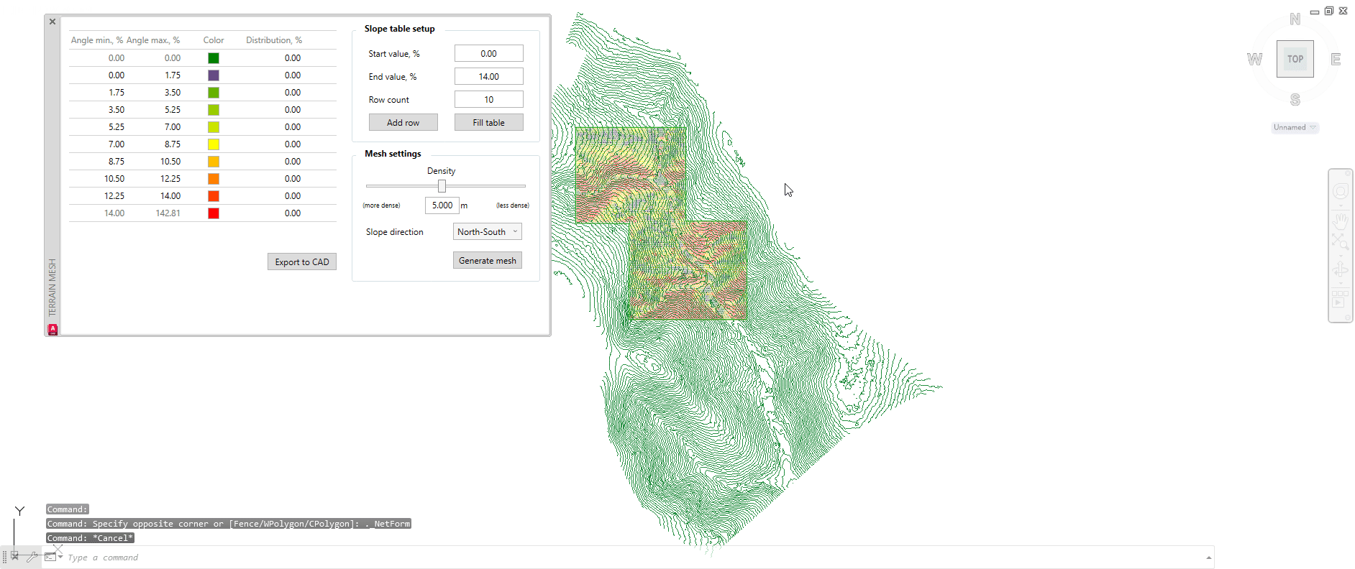The width and height of the screenshot is (1355, 569).
Task: Click the Color column header
Action: coord(214,40)
